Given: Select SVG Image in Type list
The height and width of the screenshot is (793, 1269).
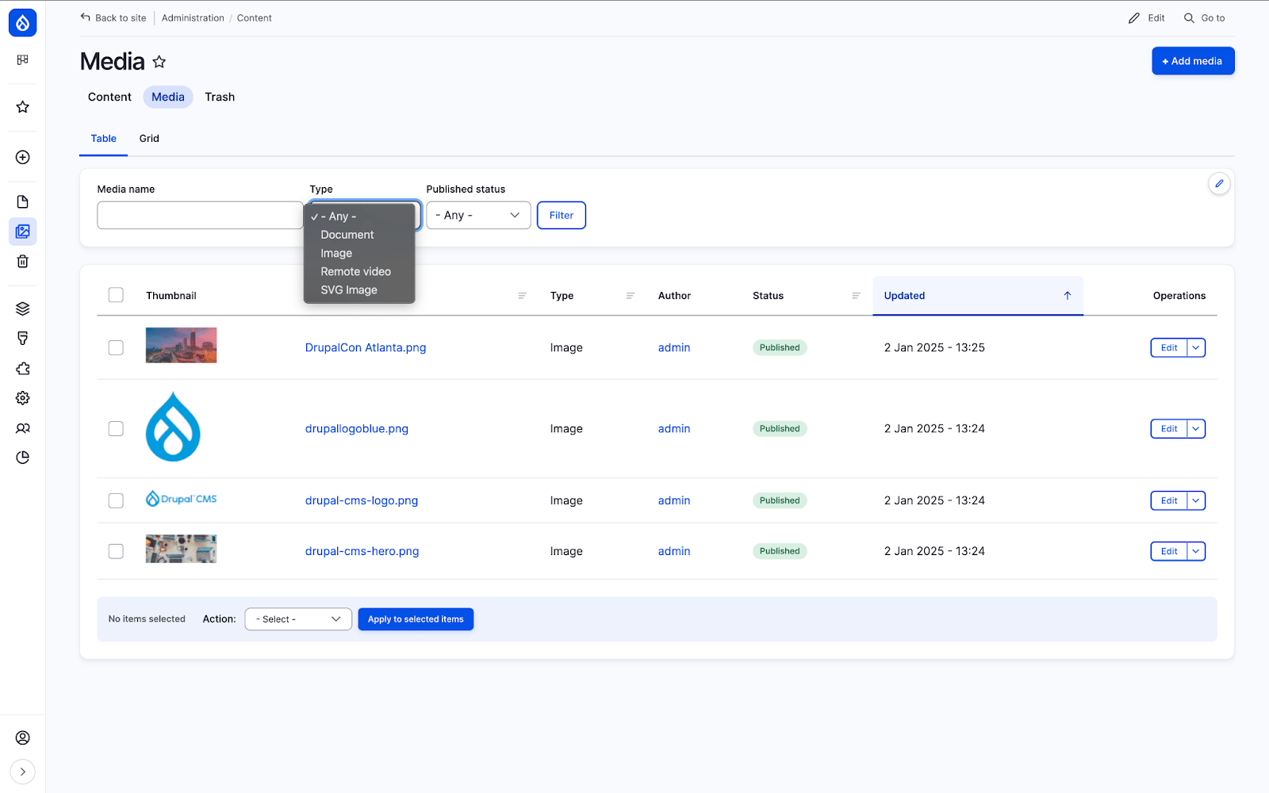Looking at the screenshot, I should [x=359, y=289].
